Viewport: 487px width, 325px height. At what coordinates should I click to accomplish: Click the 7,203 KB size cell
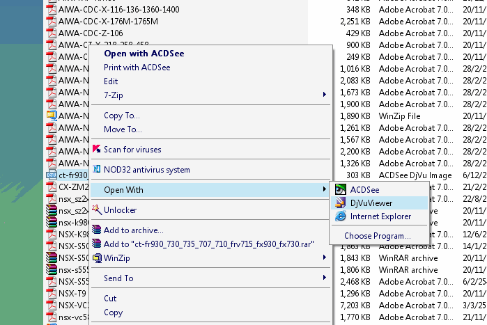click(x=355, y=306)
